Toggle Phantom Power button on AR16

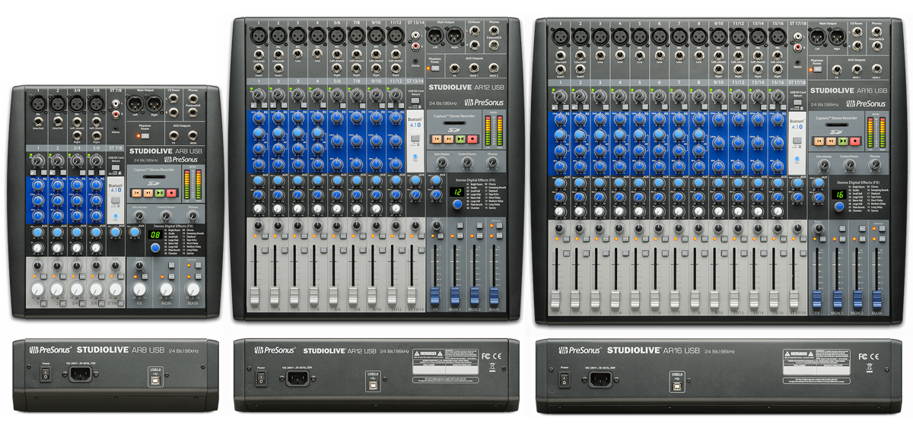pyautogui.click(x=817, y=70)
